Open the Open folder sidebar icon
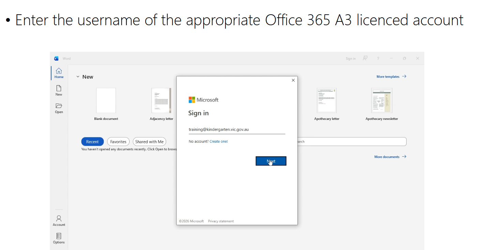The height and width of the screenshot is (250, 485). 59,108
